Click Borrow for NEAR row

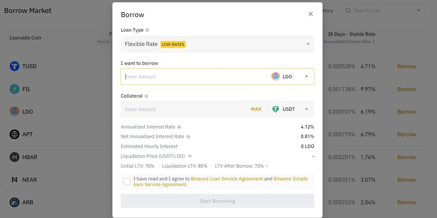pos(406,180)
